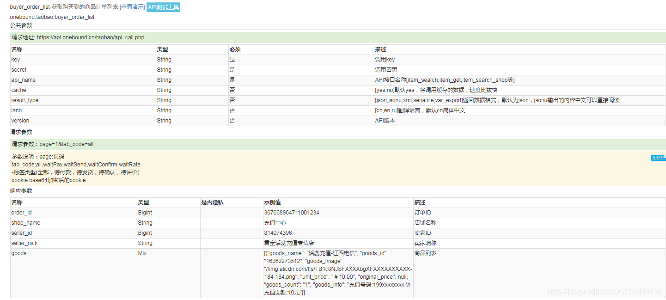The width and height of the screenshot is (666, 300).
Task: Click the 参数说明：page:页码 line
Action: point(38,157)
